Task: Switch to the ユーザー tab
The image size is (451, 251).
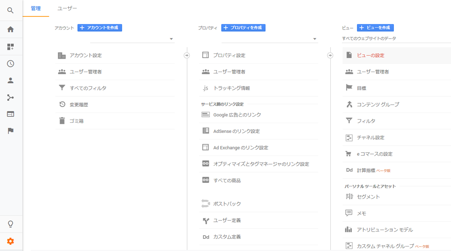Action: [67, 8]
